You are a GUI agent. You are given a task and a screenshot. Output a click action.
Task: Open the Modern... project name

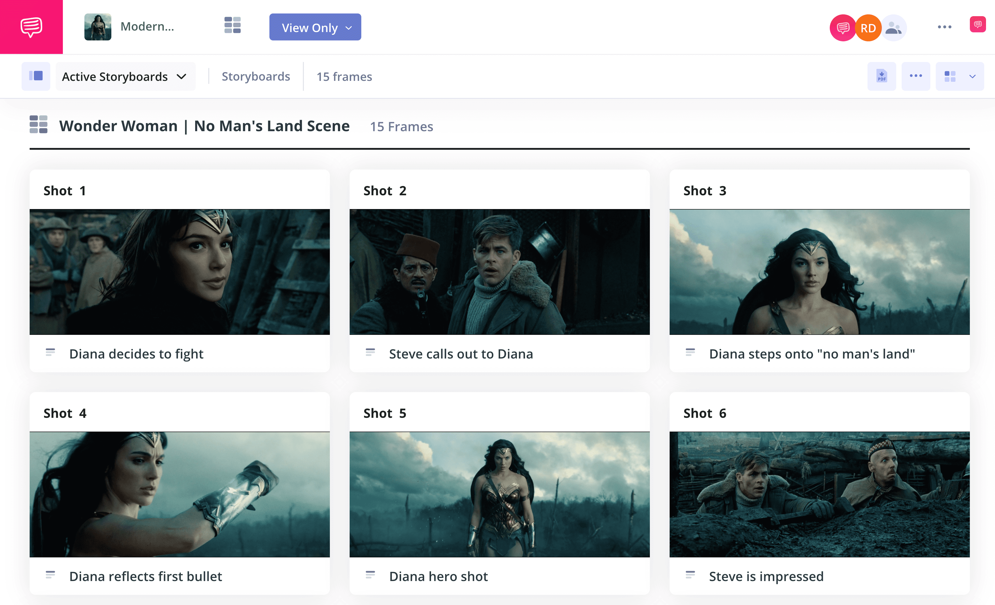[x=147, y=27]
